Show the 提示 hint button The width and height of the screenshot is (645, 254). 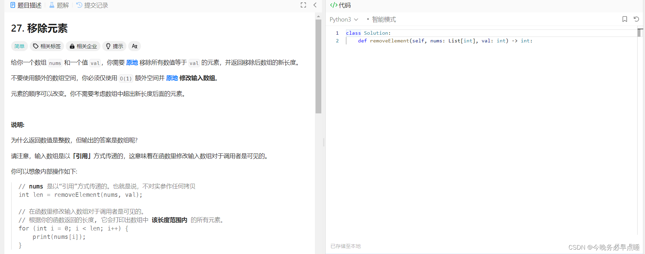pos(114,46)
